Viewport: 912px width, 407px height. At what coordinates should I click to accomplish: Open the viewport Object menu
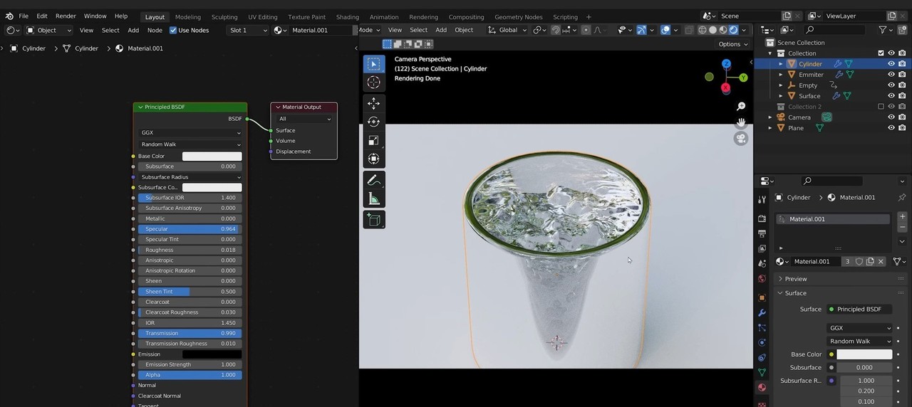[x=464, y=30]
